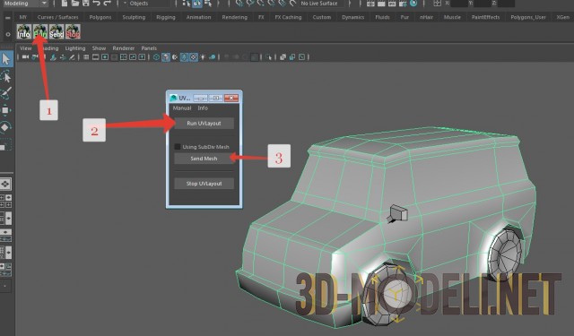
Task: Open the Modeling menu set dropdown
Action: pos(25,4)
